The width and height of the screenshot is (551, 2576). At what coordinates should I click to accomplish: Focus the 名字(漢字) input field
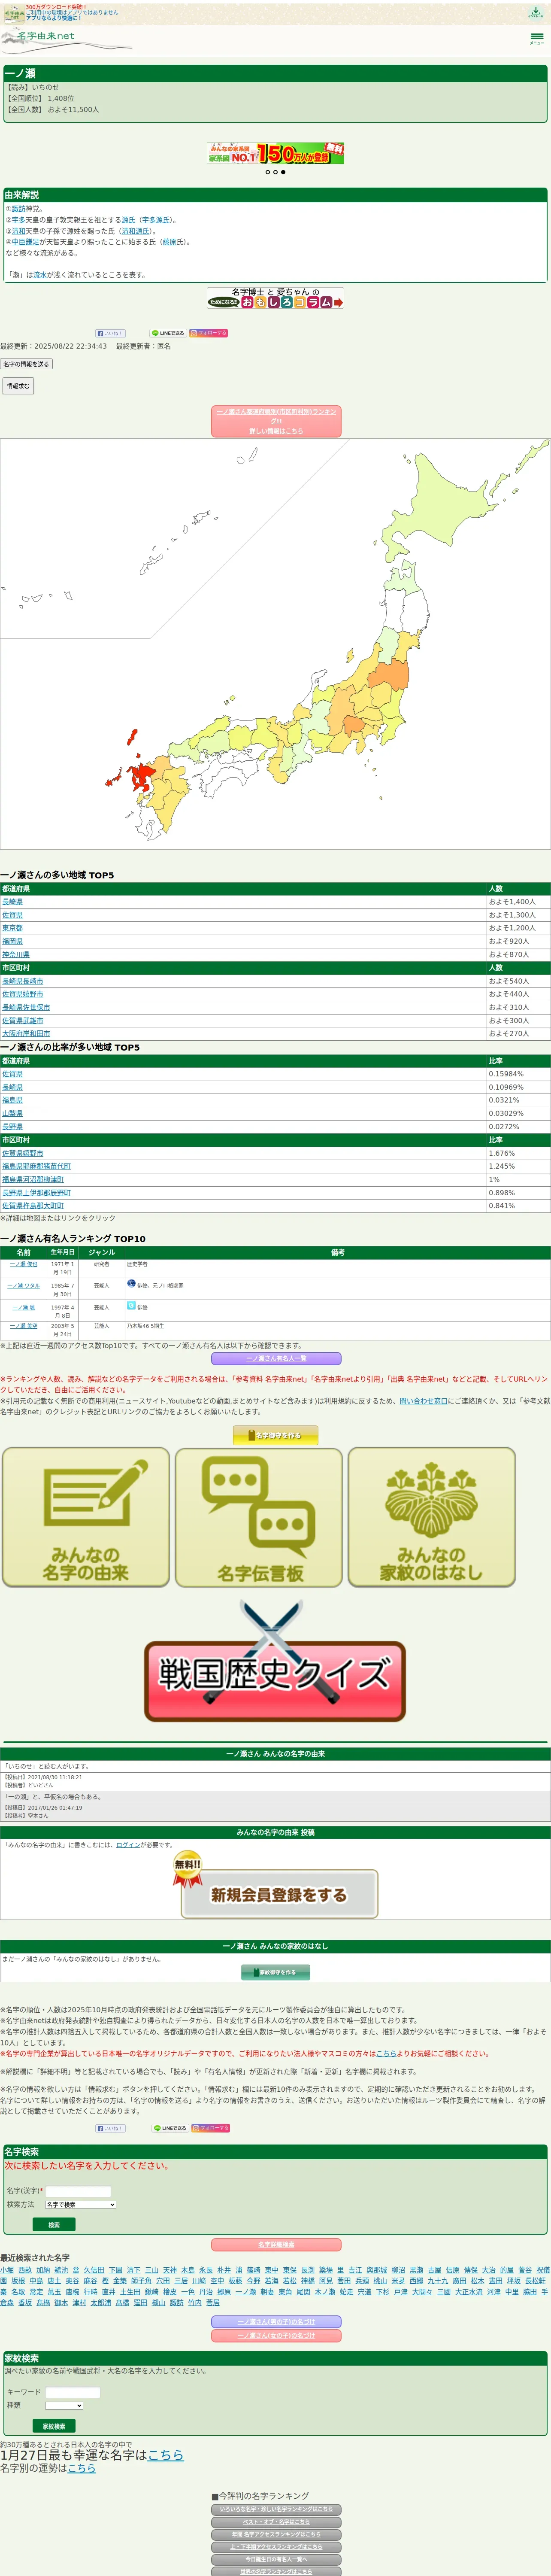point(78,2191)
